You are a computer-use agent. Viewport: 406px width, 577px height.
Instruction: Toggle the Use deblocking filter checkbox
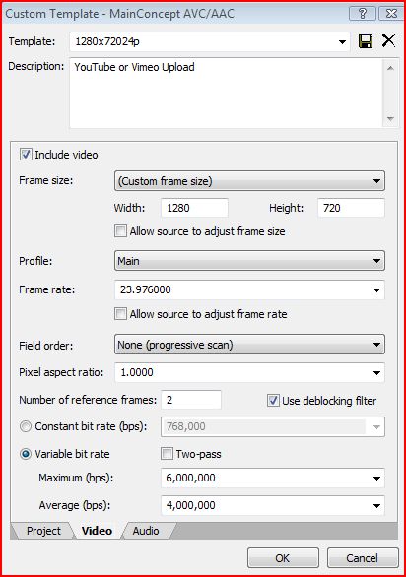(x=273, y=401)
